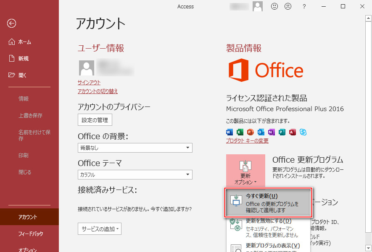Click the Skype product icon

[x=303, y=132]
